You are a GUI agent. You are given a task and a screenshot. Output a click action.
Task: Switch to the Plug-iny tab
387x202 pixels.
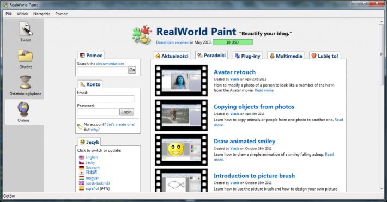[x=247, y=56]
